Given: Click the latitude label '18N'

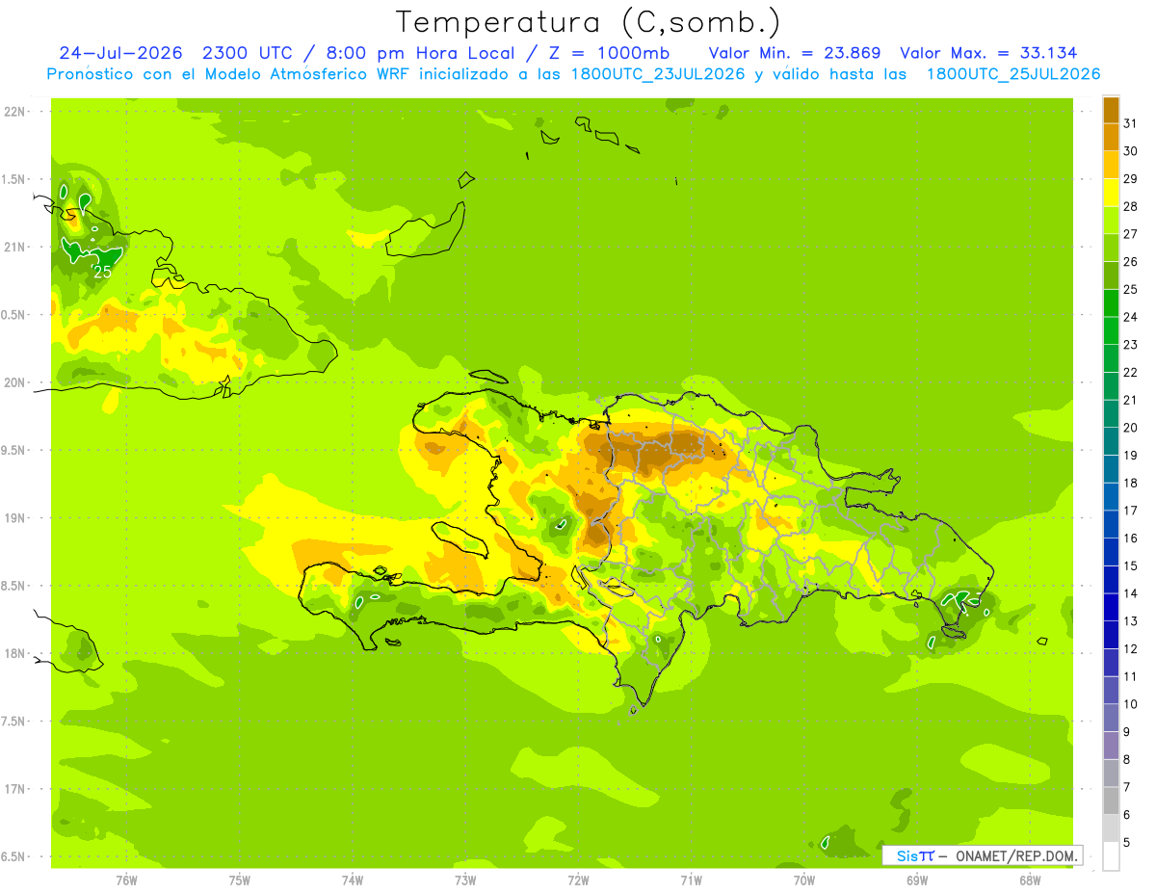Looking at the screenshot, I should [x=15, y=653].
